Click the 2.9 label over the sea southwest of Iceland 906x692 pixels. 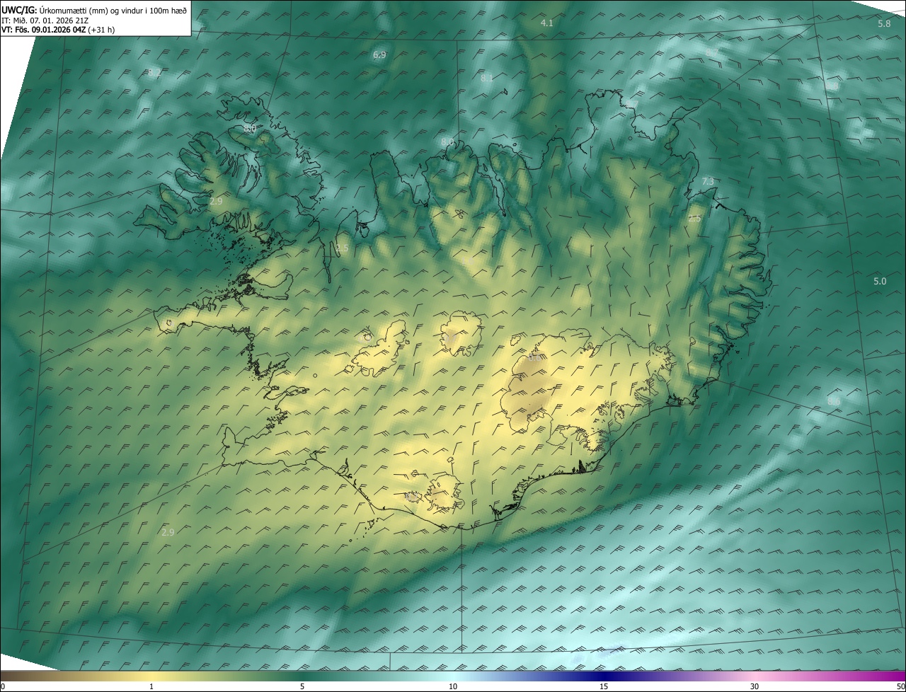[168, 532]
